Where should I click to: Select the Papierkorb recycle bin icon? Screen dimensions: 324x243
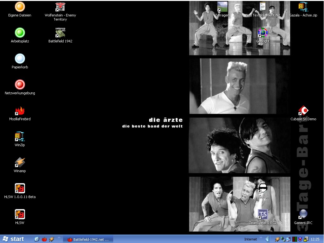[x=20, y=61]
